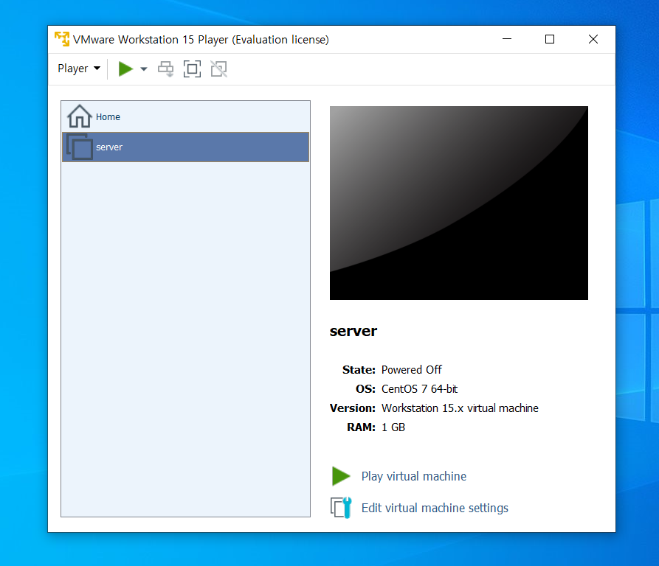
Task: Click the virtual machine preview thumbnail
Action: pyautogui.click(x=458, y=203)
